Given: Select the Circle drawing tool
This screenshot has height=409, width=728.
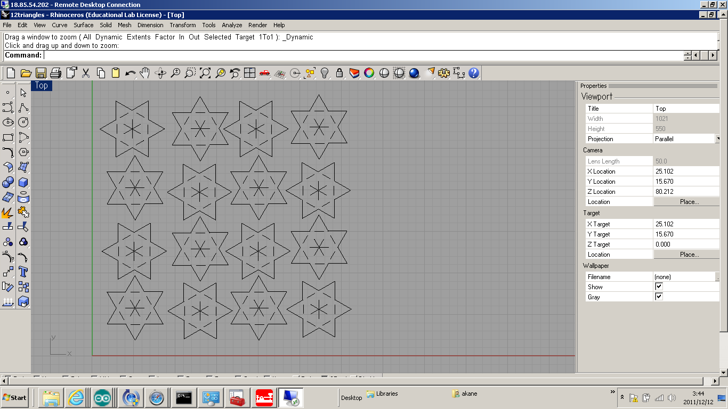Looking at the screenshot, I should (x=23, y=122).
